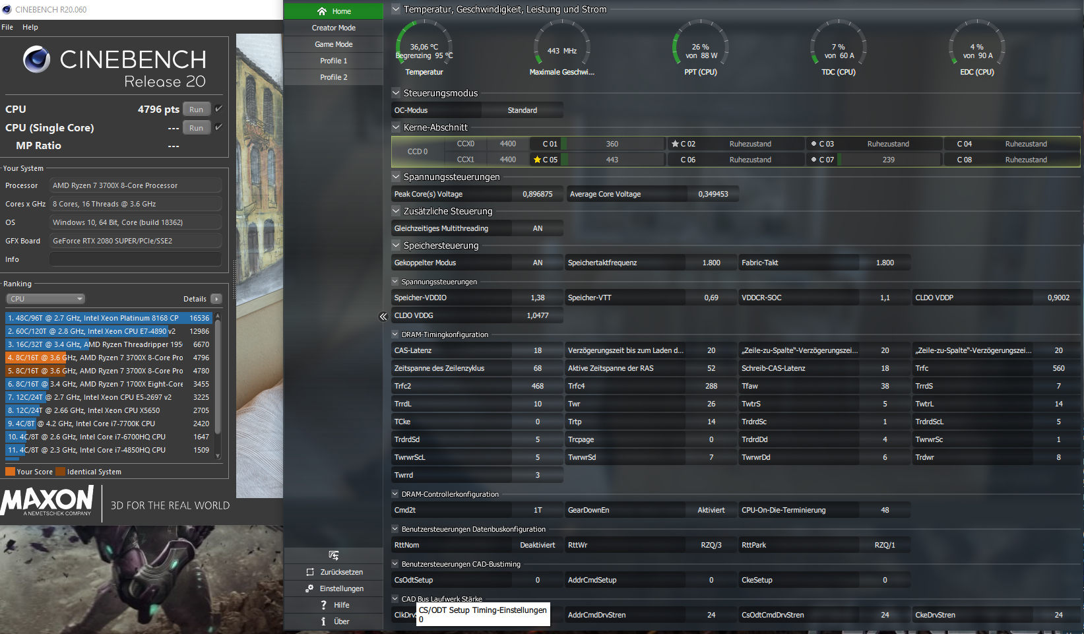Image resolution: width=1084 pixels, height=634 pixels.
Task: Toggle the CPU (Single Core) test checkbox
Action: click(x=218, y=127)
